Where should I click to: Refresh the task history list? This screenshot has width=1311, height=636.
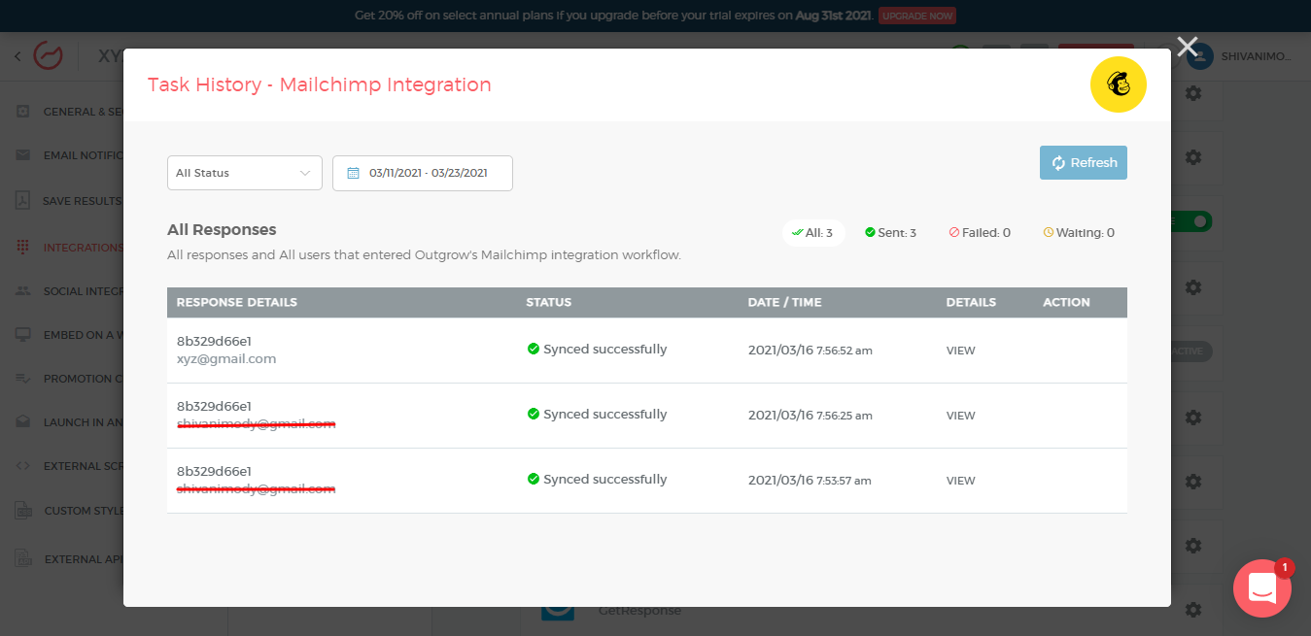(1084, 162)
